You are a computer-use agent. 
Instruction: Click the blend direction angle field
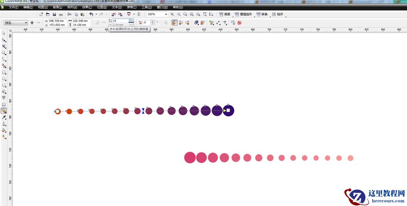(x=147, y=23)
